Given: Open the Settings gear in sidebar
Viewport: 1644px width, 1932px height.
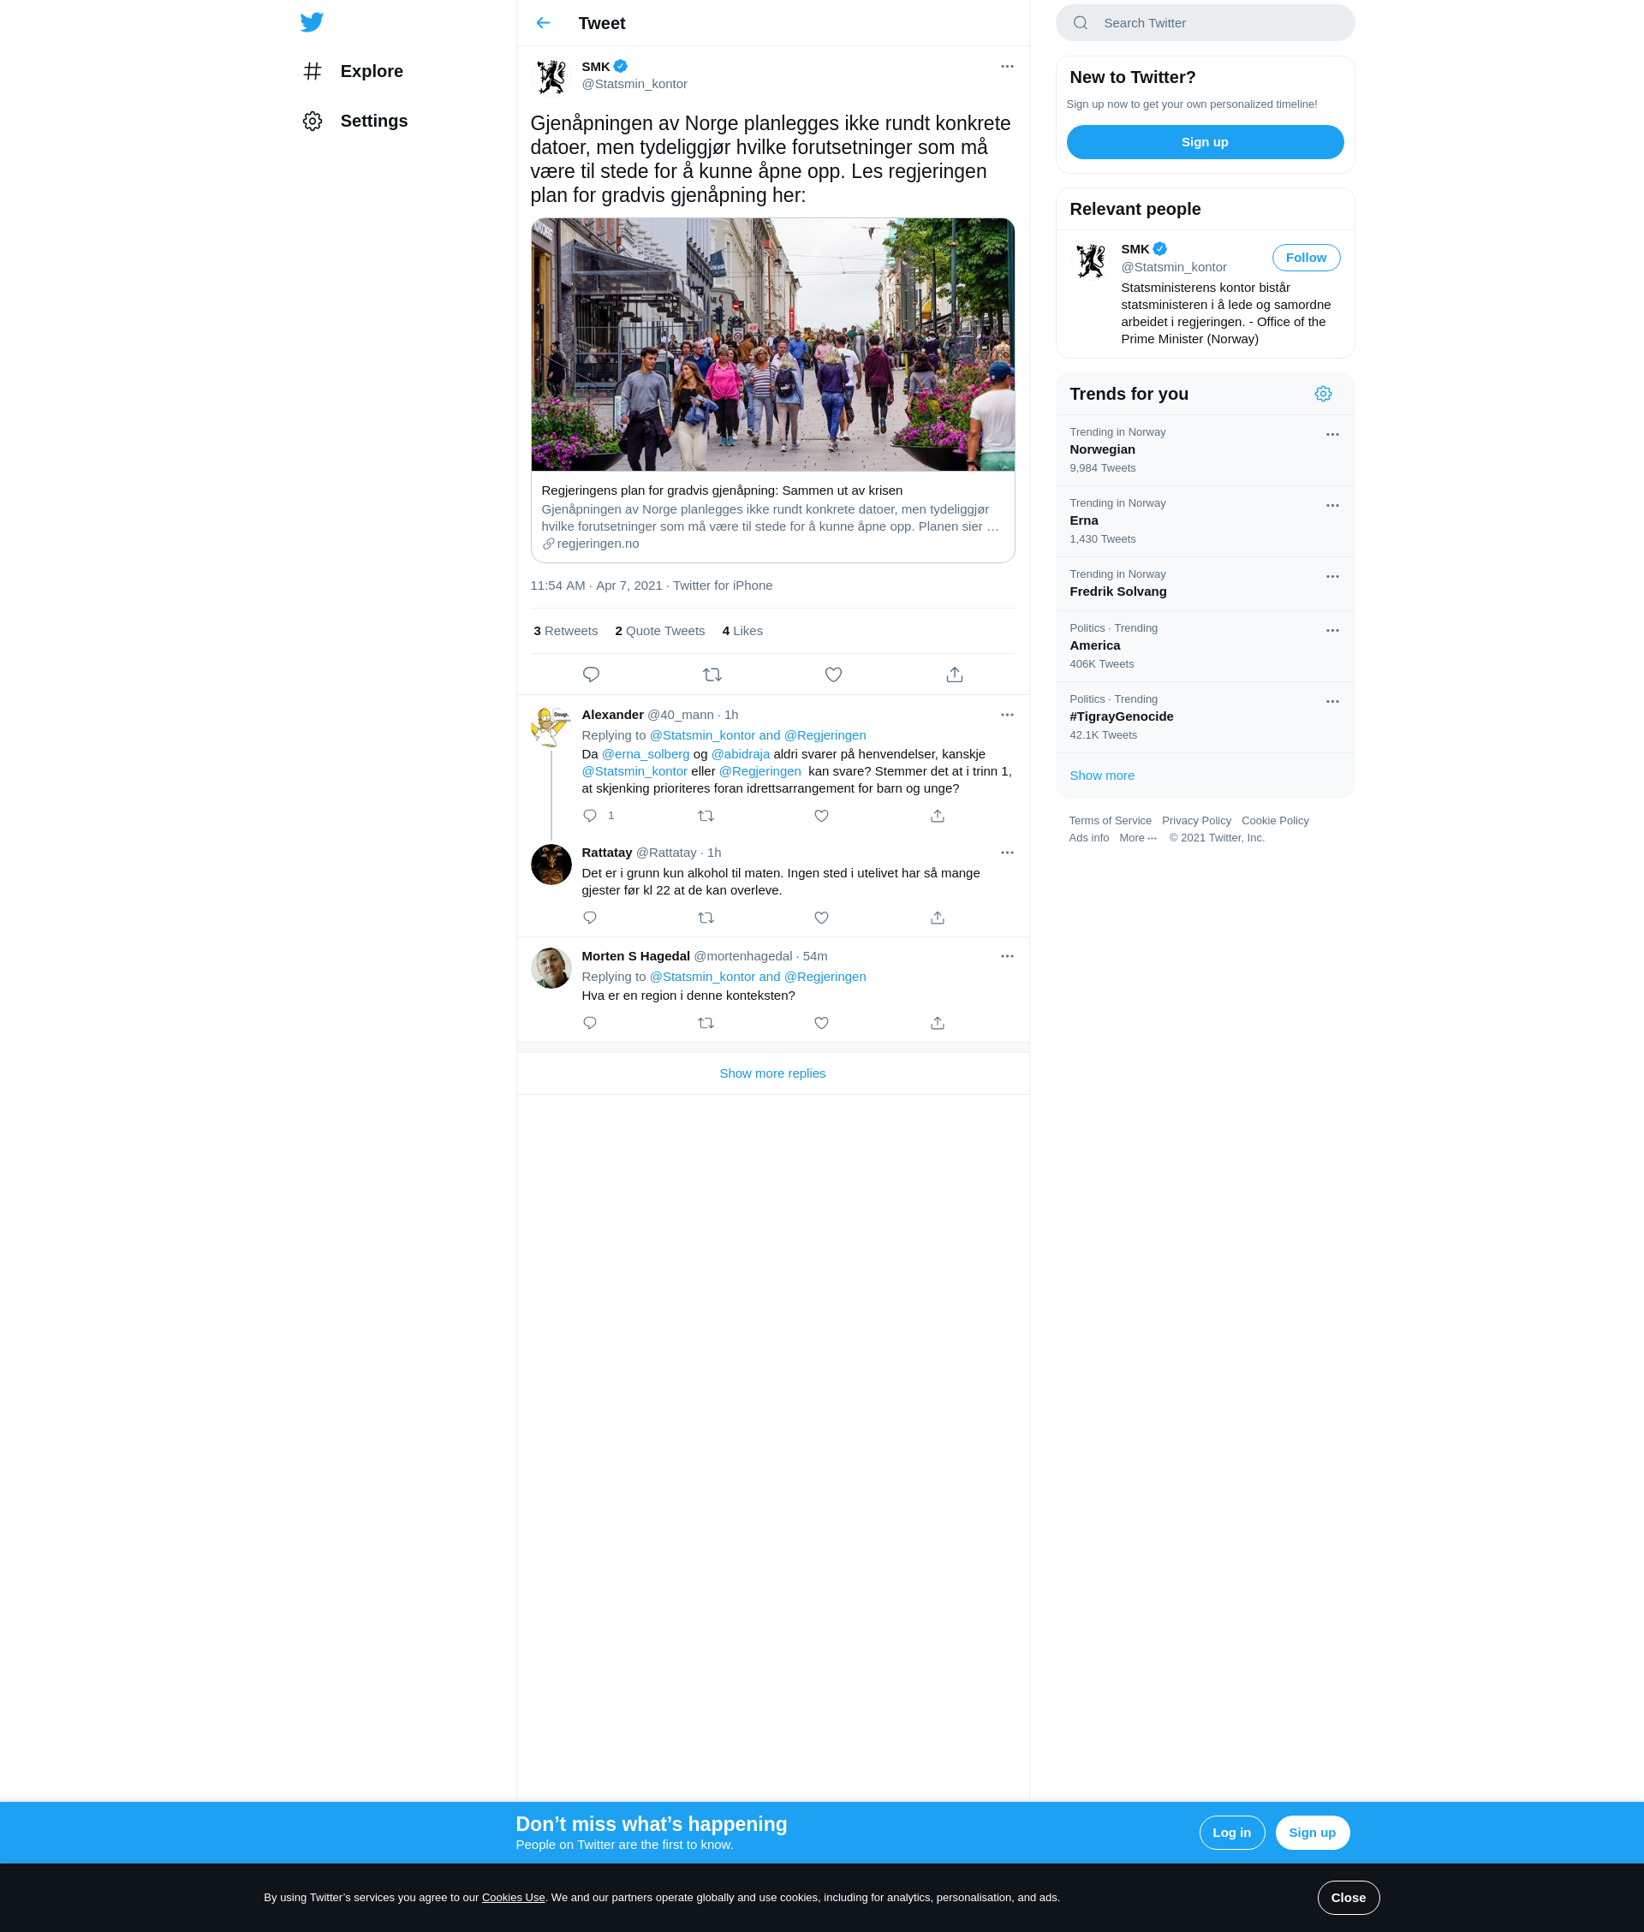Looking at the screenshot, I should (x=313, y=121).
